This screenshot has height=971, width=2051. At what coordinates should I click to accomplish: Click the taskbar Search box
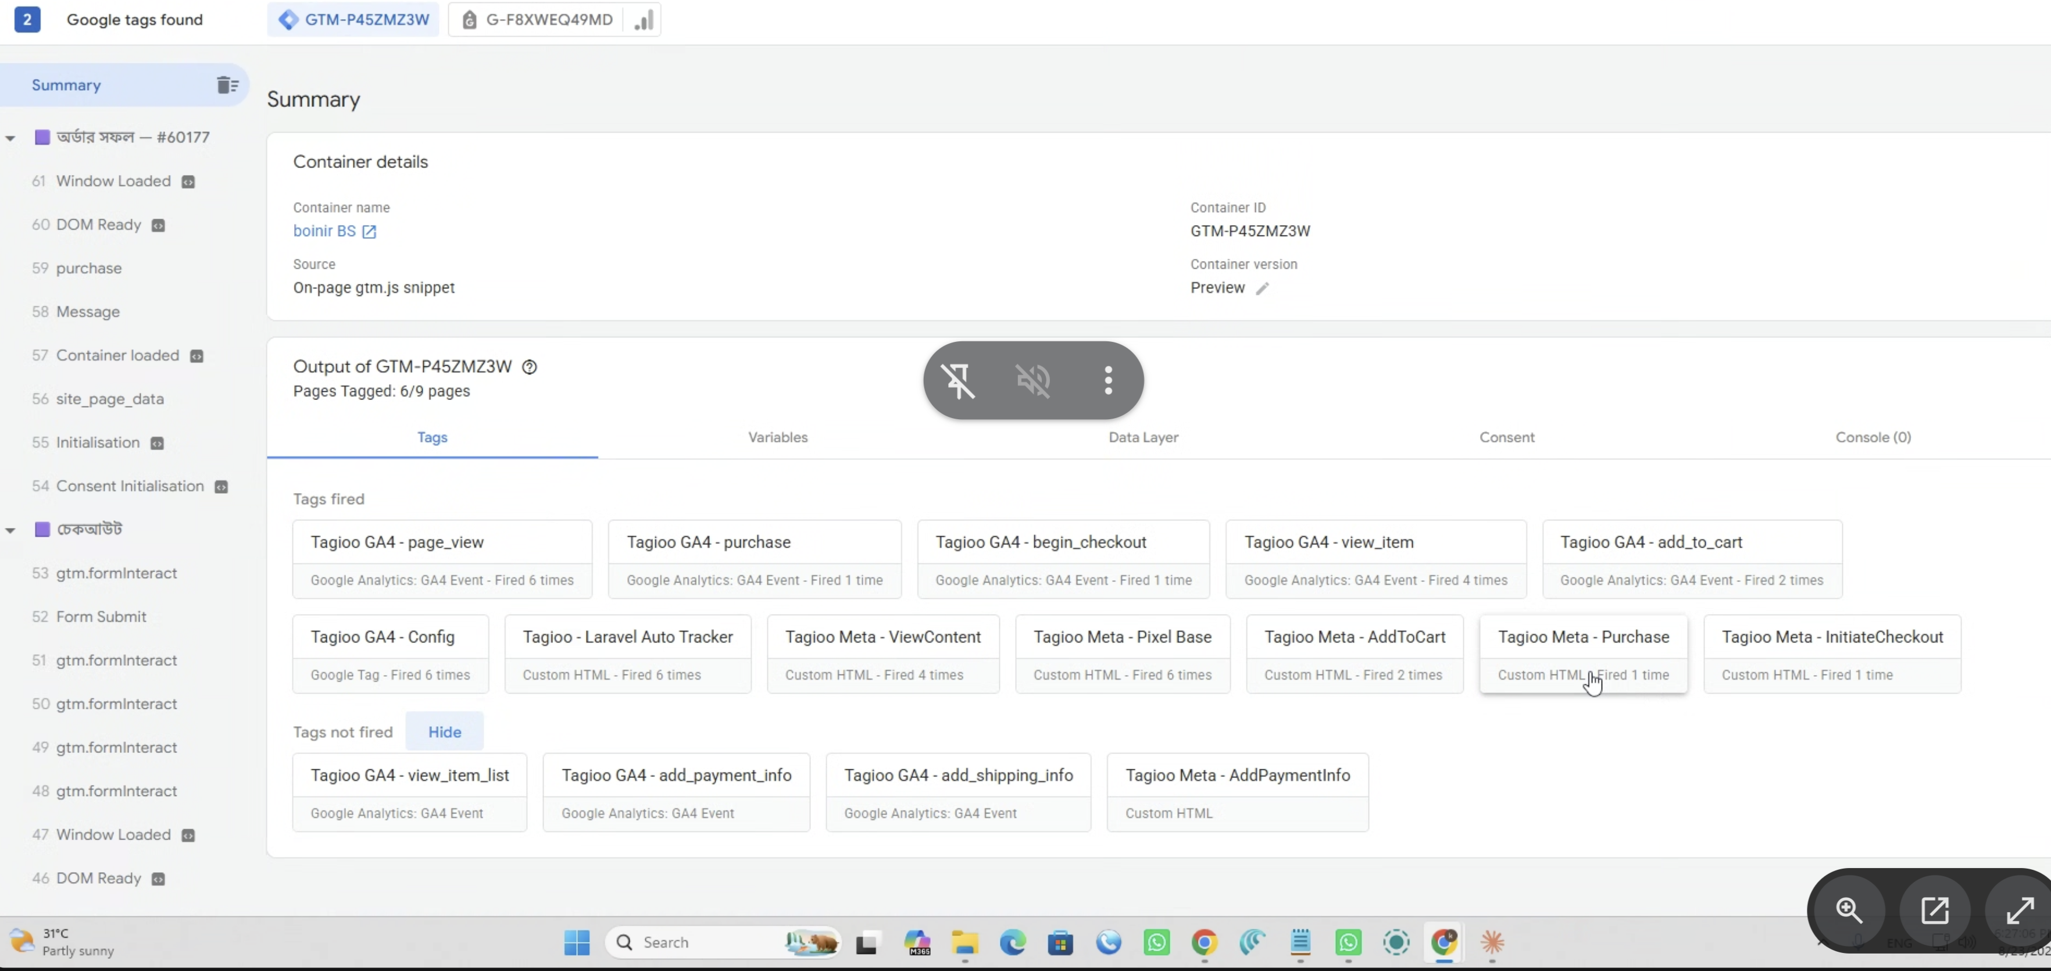pos(723,943)
